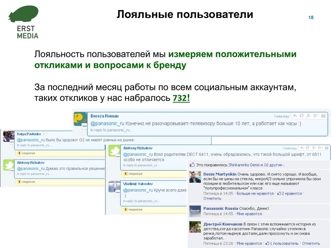Expand '1 response' under the DECT 6411 tweet
This screenshot has height=248, width=331.
(x=133, y=174)
